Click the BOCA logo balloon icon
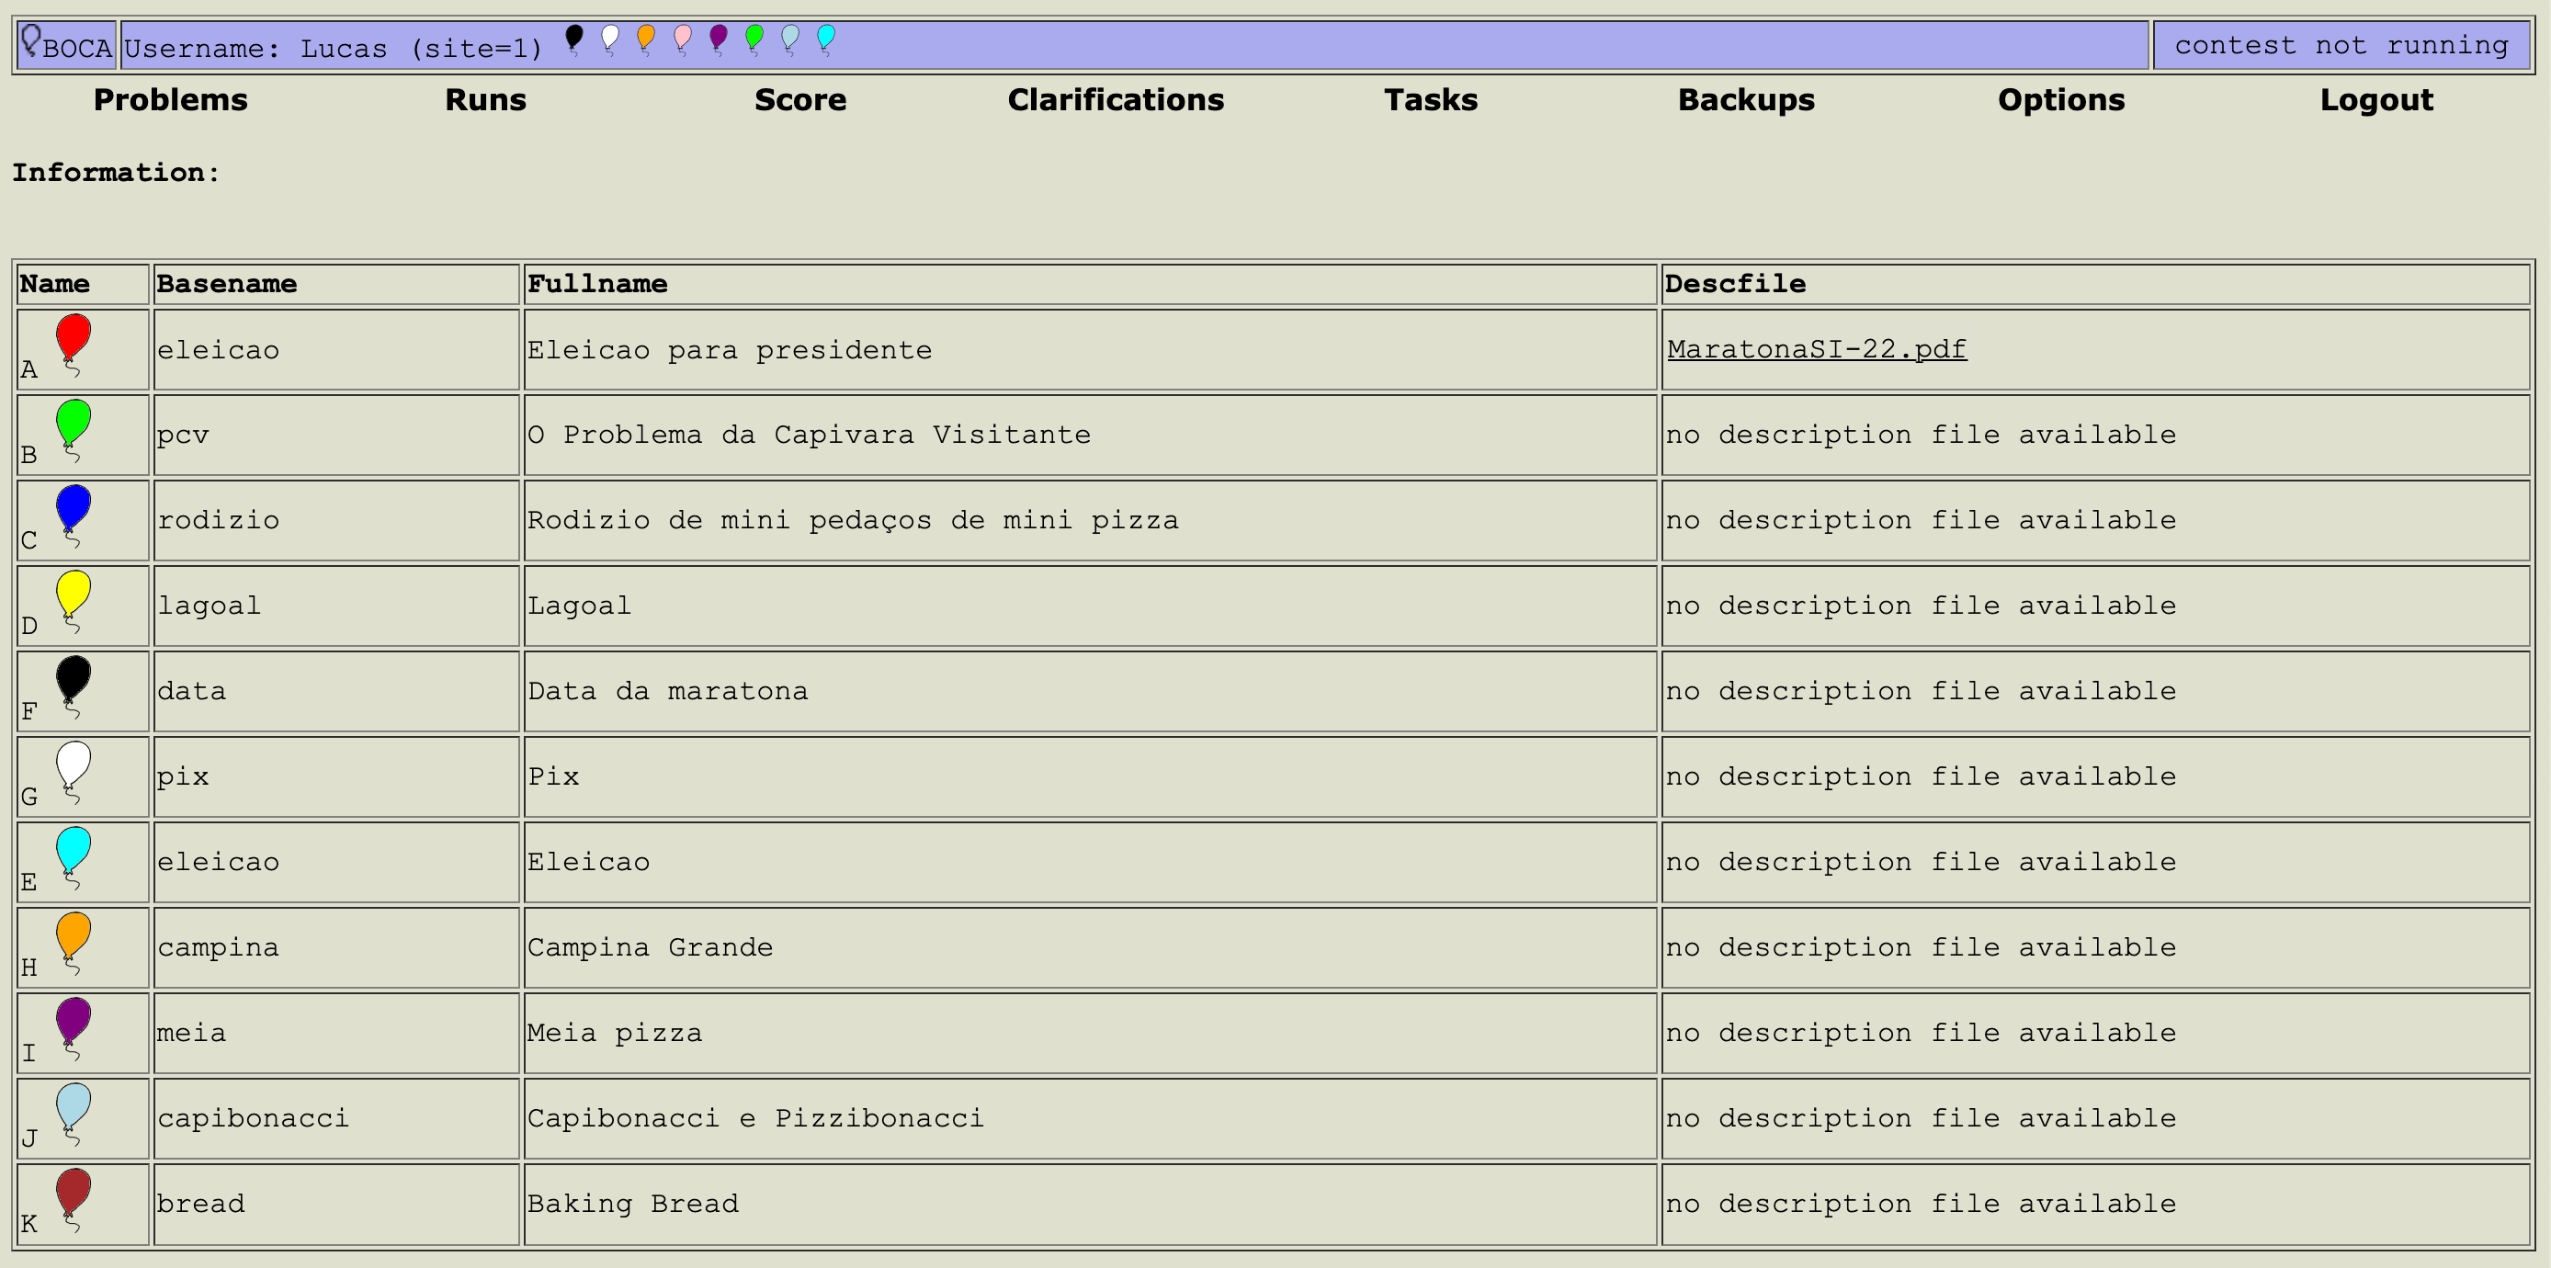Viewport: 2551px width, 1268px height. 30,40
